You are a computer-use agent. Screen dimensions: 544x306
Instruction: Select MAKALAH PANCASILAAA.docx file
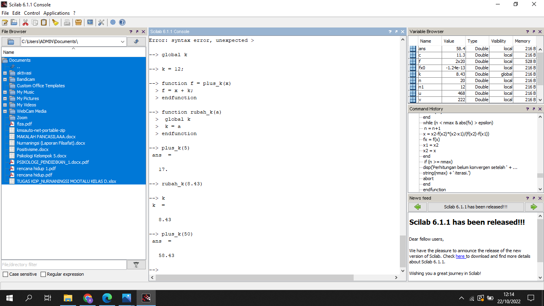coord(46,137)
